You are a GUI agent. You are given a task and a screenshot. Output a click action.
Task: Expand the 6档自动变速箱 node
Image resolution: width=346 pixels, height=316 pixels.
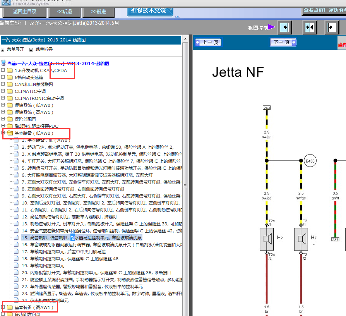(x=3, y=77)
